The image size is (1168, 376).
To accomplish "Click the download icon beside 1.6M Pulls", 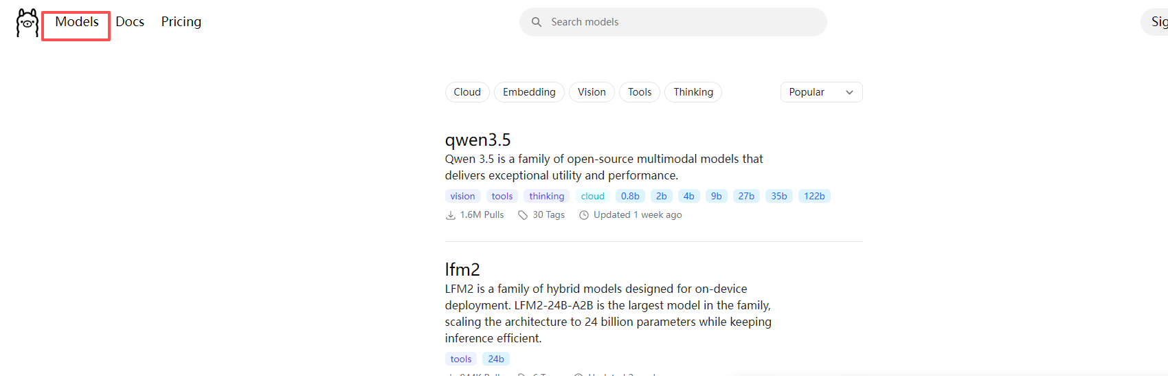I will coord(451,215).
